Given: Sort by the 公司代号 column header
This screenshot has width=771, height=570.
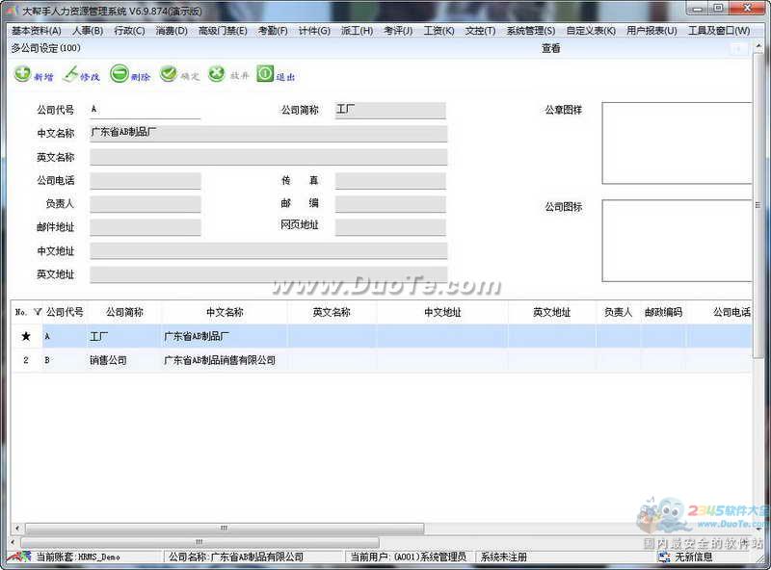Looking at the screenshot, I should coord(65,312).
